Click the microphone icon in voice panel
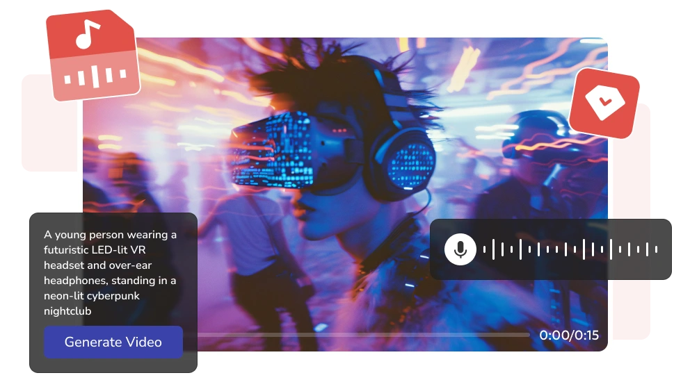Viewport: 690px width, 389px height. 460,249
